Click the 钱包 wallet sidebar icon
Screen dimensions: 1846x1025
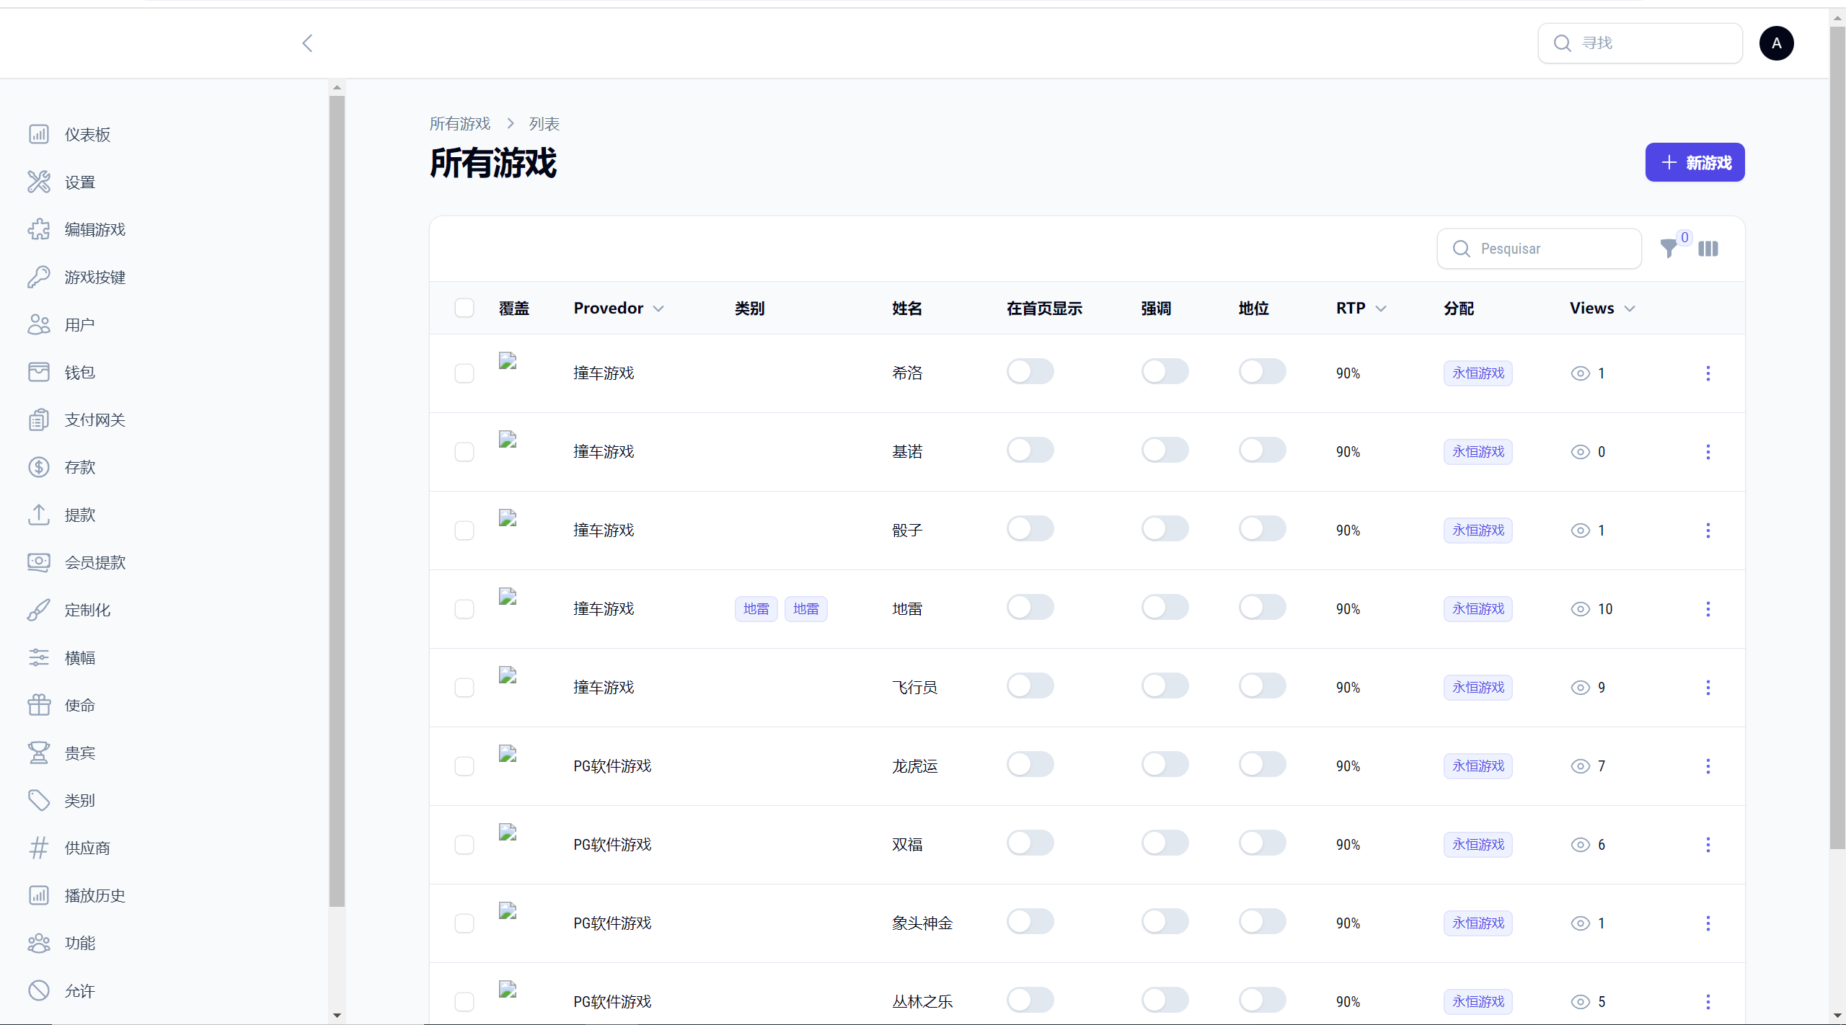(39, 372)
